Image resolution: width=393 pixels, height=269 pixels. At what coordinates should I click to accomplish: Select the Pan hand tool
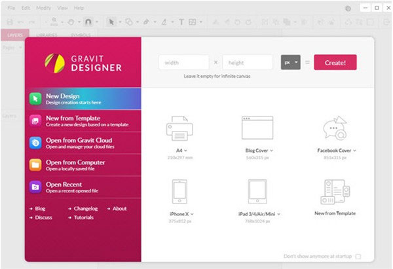pos(71,22)
